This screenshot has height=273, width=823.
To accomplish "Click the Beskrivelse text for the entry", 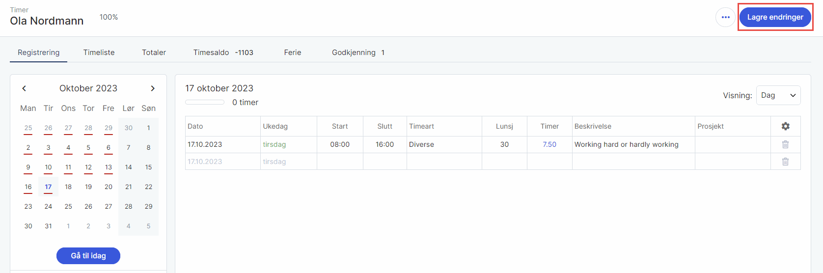I will pyautogui.click(x=627, y=144).
